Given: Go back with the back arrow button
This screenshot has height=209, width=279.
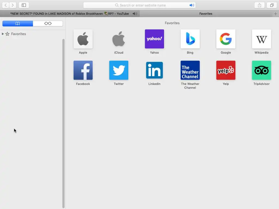Looking at the screenshot, I should click(x=5, y=5).
